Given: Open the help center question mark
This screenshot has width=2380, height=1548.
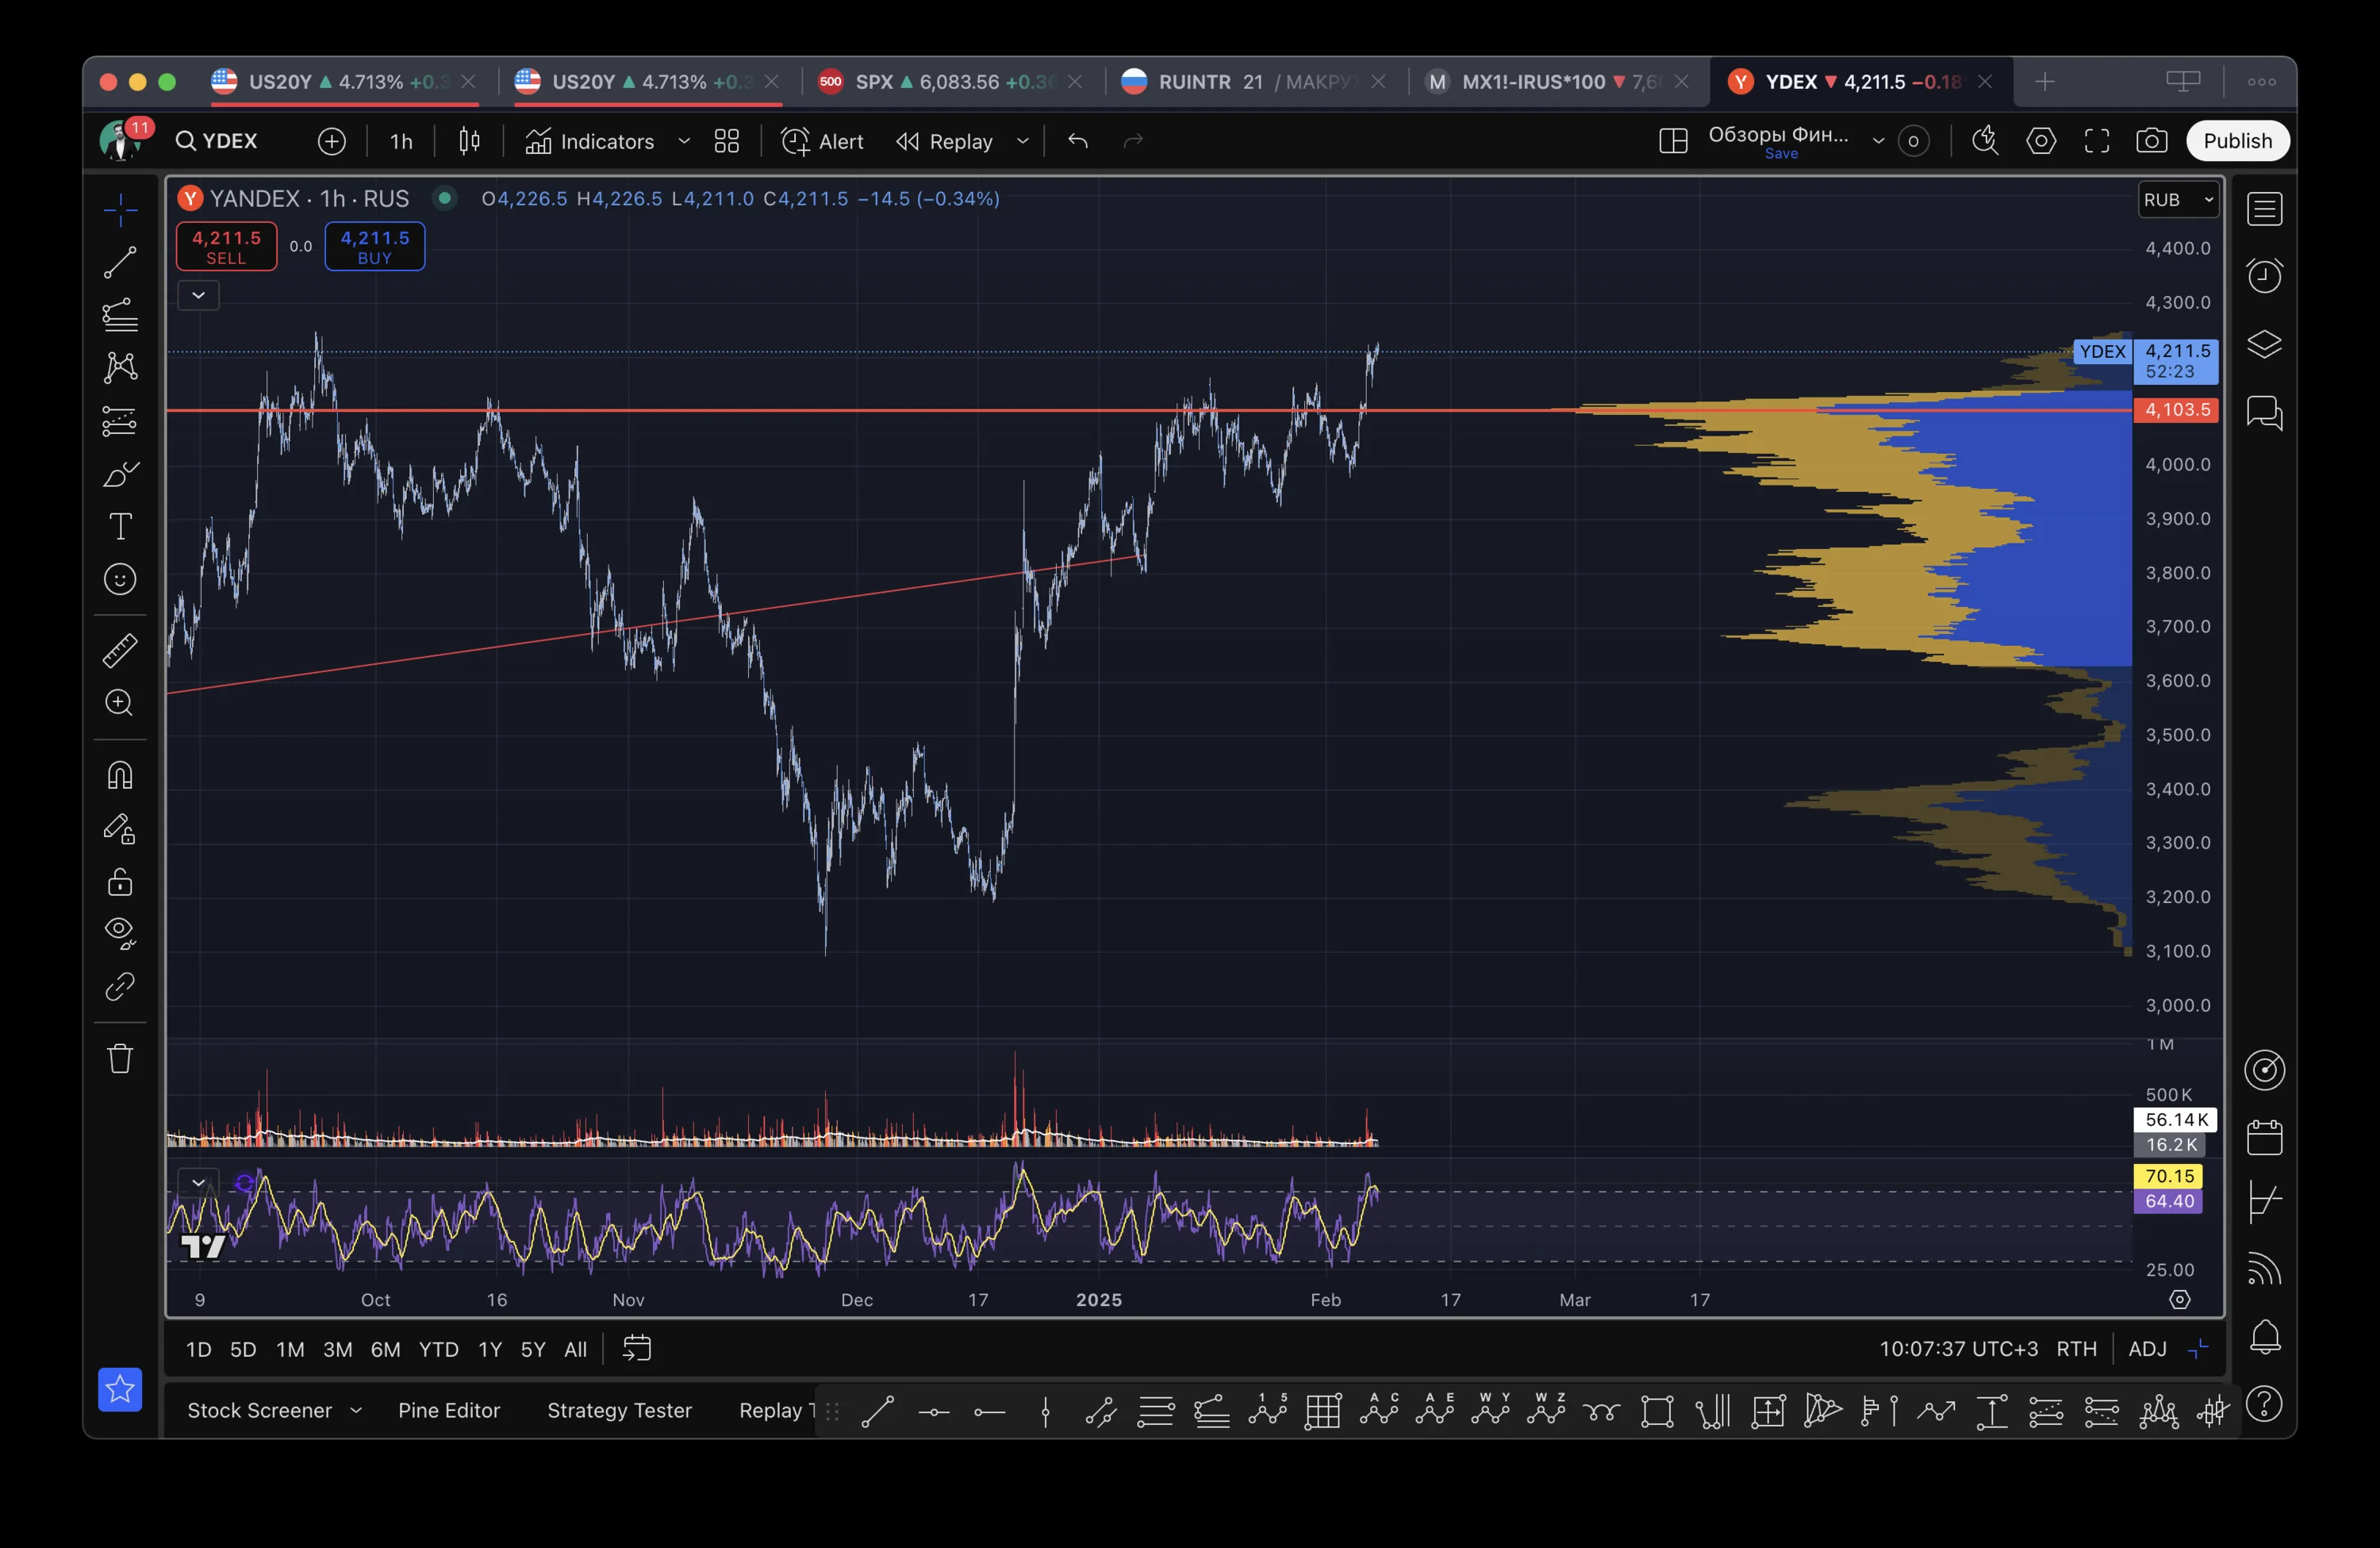Looking at the screenshot, I should [x=2264, y=1404].
